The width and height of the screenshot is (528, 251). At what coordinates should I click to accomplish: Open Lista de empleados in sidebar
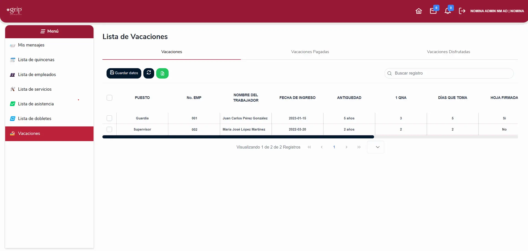point(37,75)
